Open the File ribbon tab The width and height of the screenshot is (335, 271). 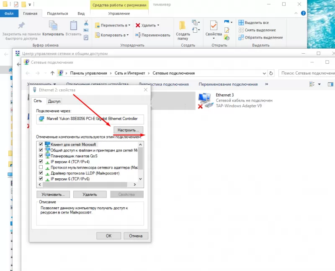click(x=9, y=13)
